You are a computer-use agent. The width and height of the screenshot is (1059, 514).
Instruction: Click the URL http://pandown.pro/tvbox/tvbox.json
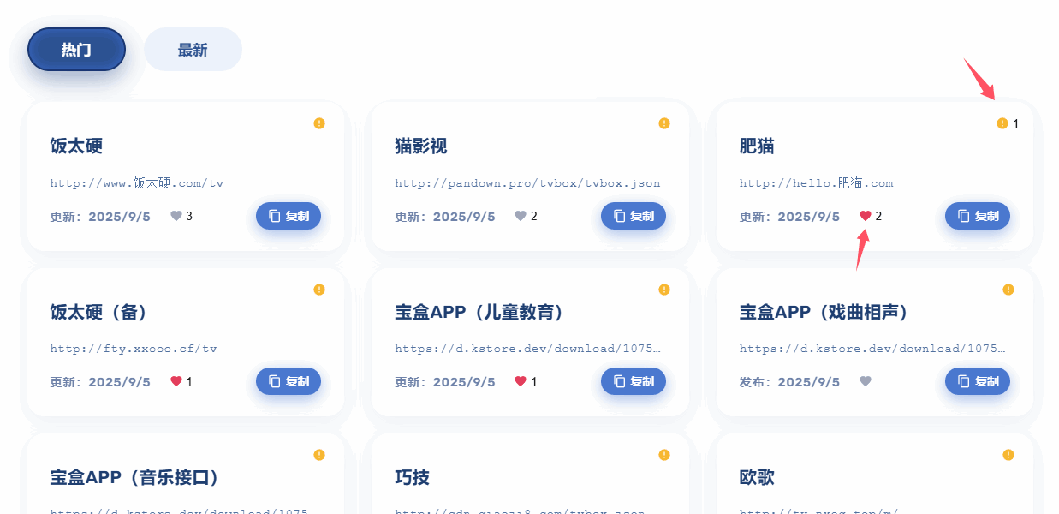point(527,183)
